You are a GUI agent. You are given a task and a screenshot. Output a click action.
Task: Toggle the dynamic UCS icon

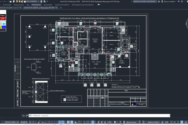pos(84,122)
